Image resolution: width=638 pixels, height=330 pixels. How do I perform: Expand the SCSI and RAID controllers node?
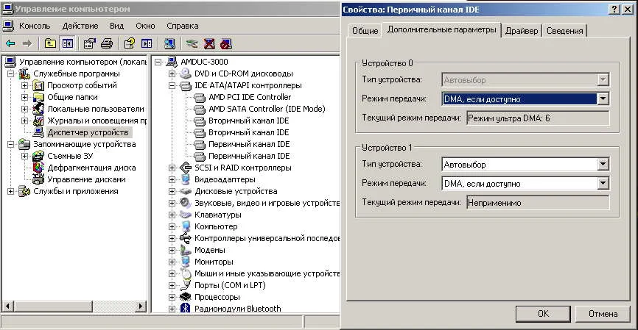click(x=172, y=168)
